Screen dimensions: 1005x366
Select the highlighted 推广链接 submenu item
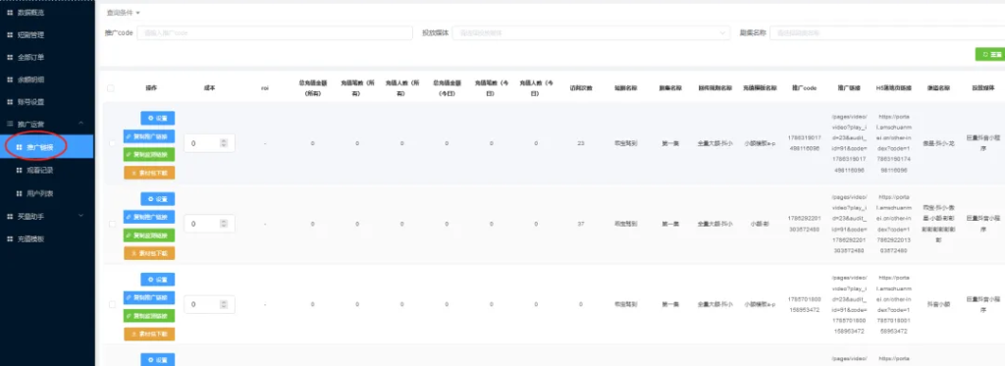tap(47, 147)
